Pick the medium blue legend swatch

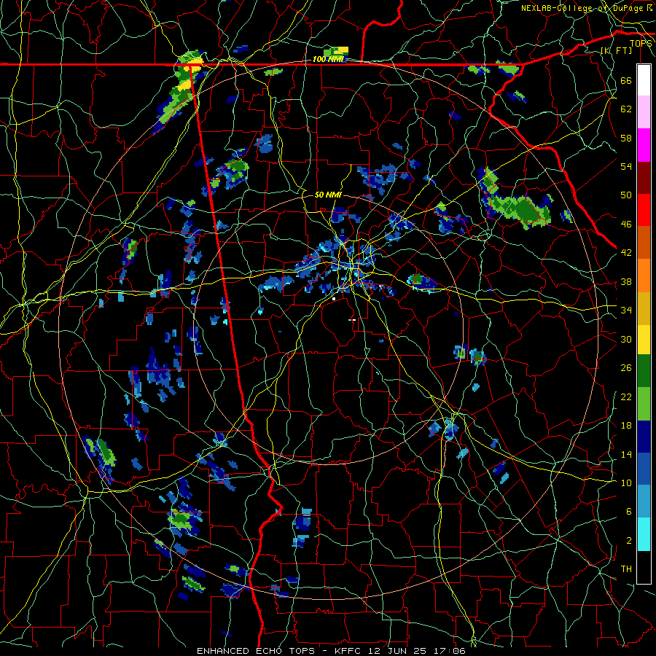click(x=644, y=469)
